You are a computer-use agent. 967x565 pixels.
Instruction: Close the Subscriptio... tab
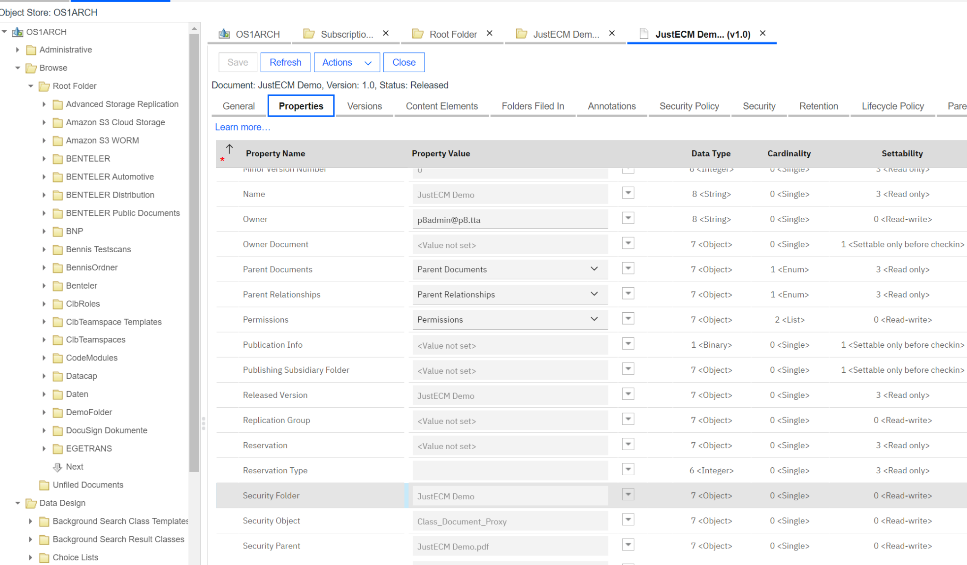385,33
